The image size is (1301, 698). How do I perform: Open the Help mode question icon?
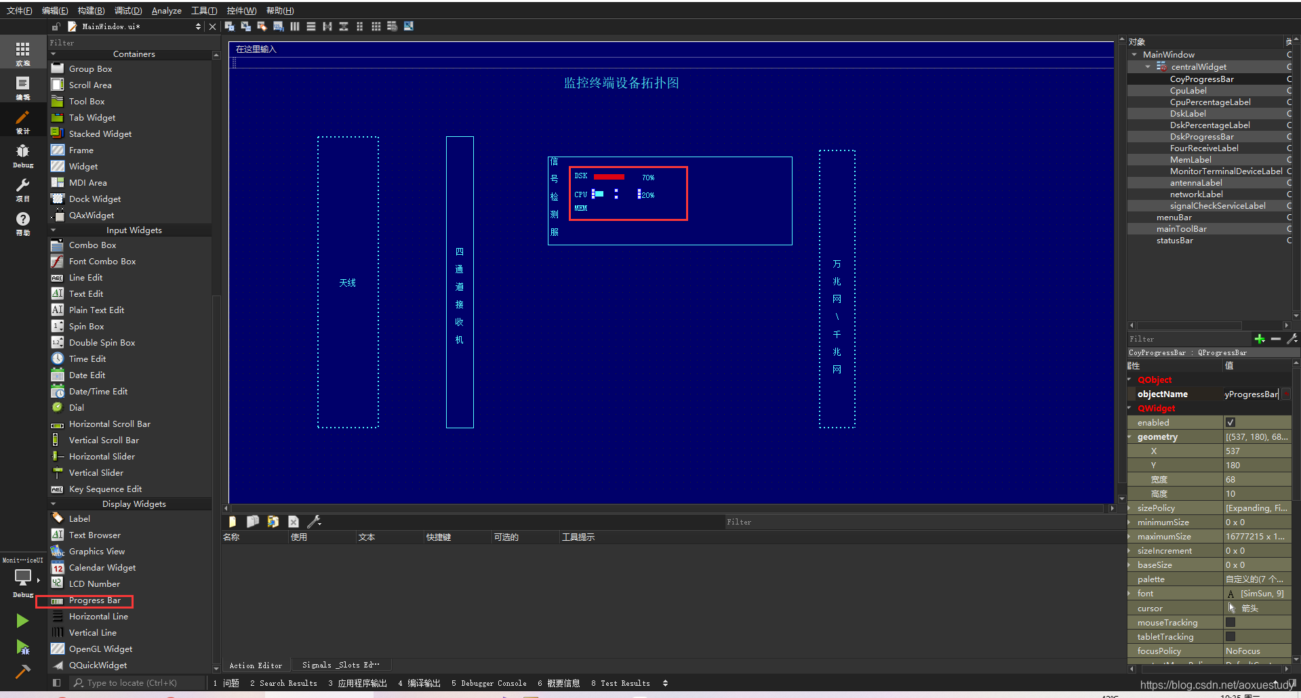[23, 222]
